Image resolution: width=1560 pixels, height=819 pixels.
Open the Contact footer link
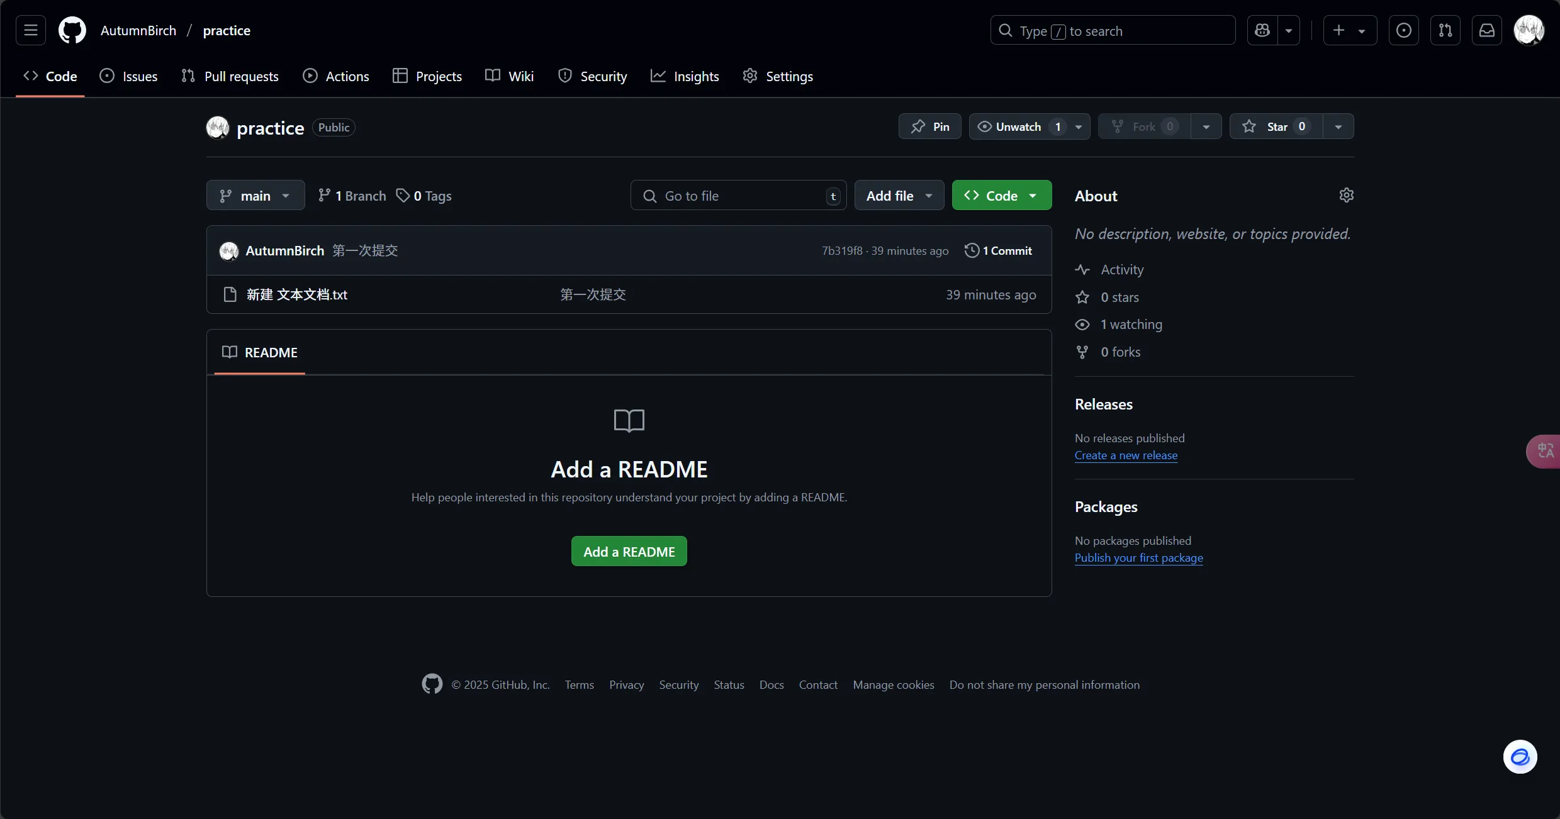point(818,684)
